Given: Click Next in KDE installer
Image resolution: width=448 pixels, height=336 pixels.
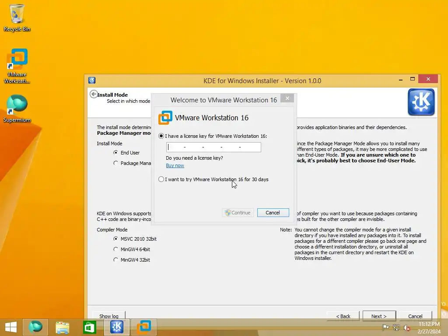Looking at the screenshot, I should pos(379,316).
